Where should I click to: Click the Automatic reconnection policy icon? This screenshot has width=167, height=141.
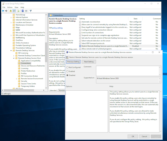pos(80,22)
